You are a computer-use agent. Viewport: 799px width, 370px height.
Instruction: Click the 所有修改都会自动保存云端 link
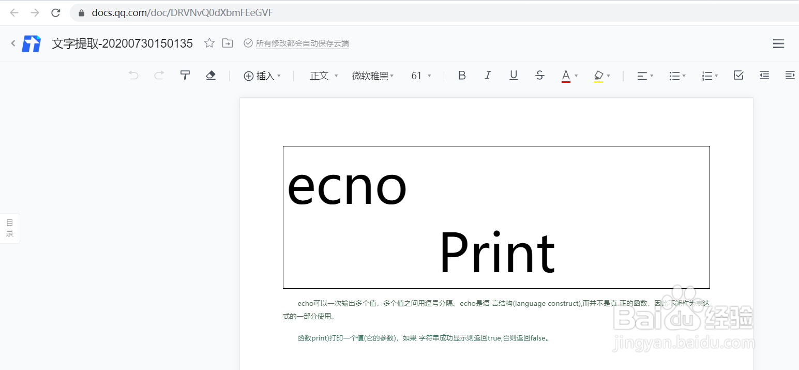(302, 43)
